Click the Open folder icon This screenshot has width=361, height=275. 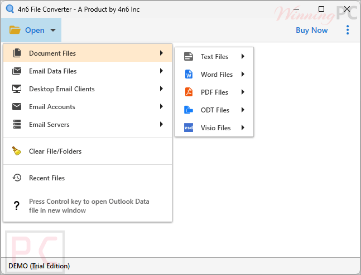[x=15, y=30]
